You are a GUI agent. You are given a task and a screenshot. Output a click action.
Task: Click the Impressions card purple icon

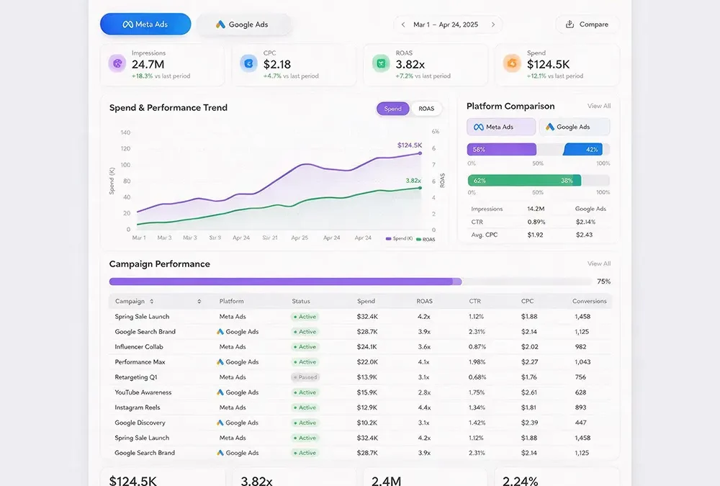[117, 63]
